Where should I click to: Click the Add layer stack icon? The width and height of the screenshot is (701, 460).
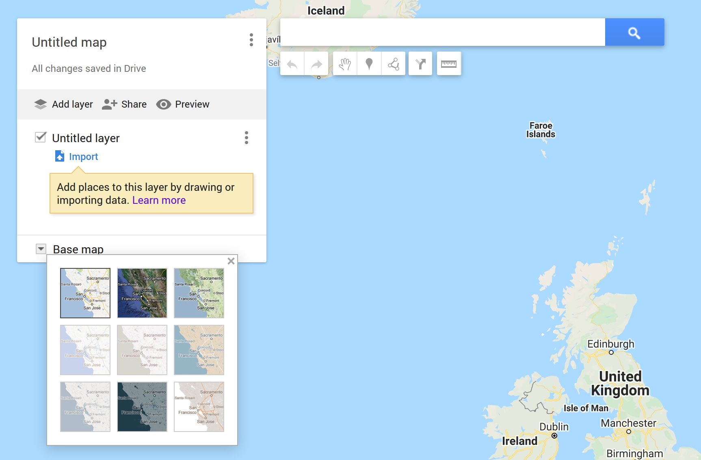[40, 104]
